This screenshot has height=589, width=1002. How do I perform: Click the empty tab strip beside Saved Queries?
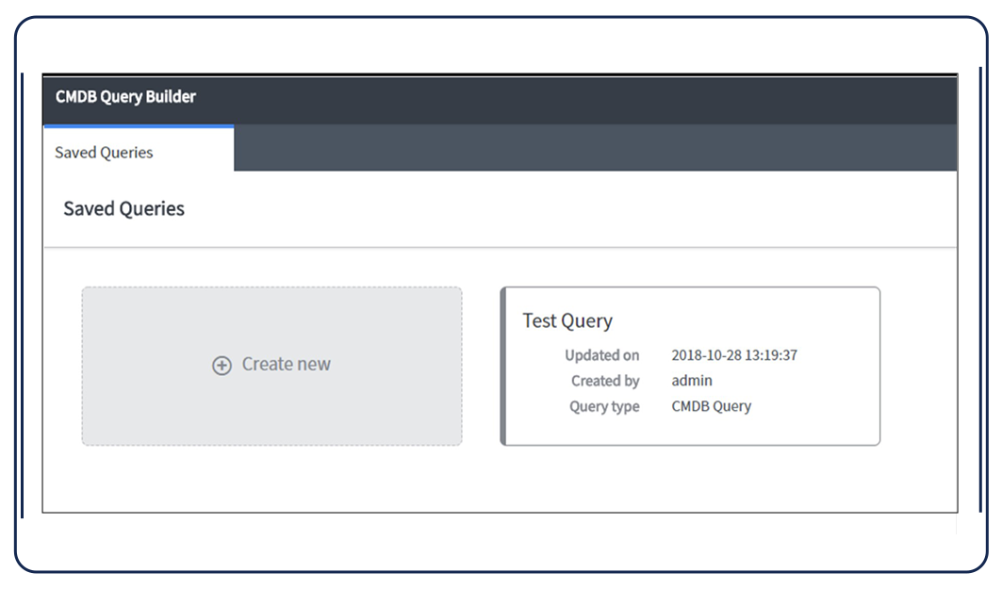594,149
